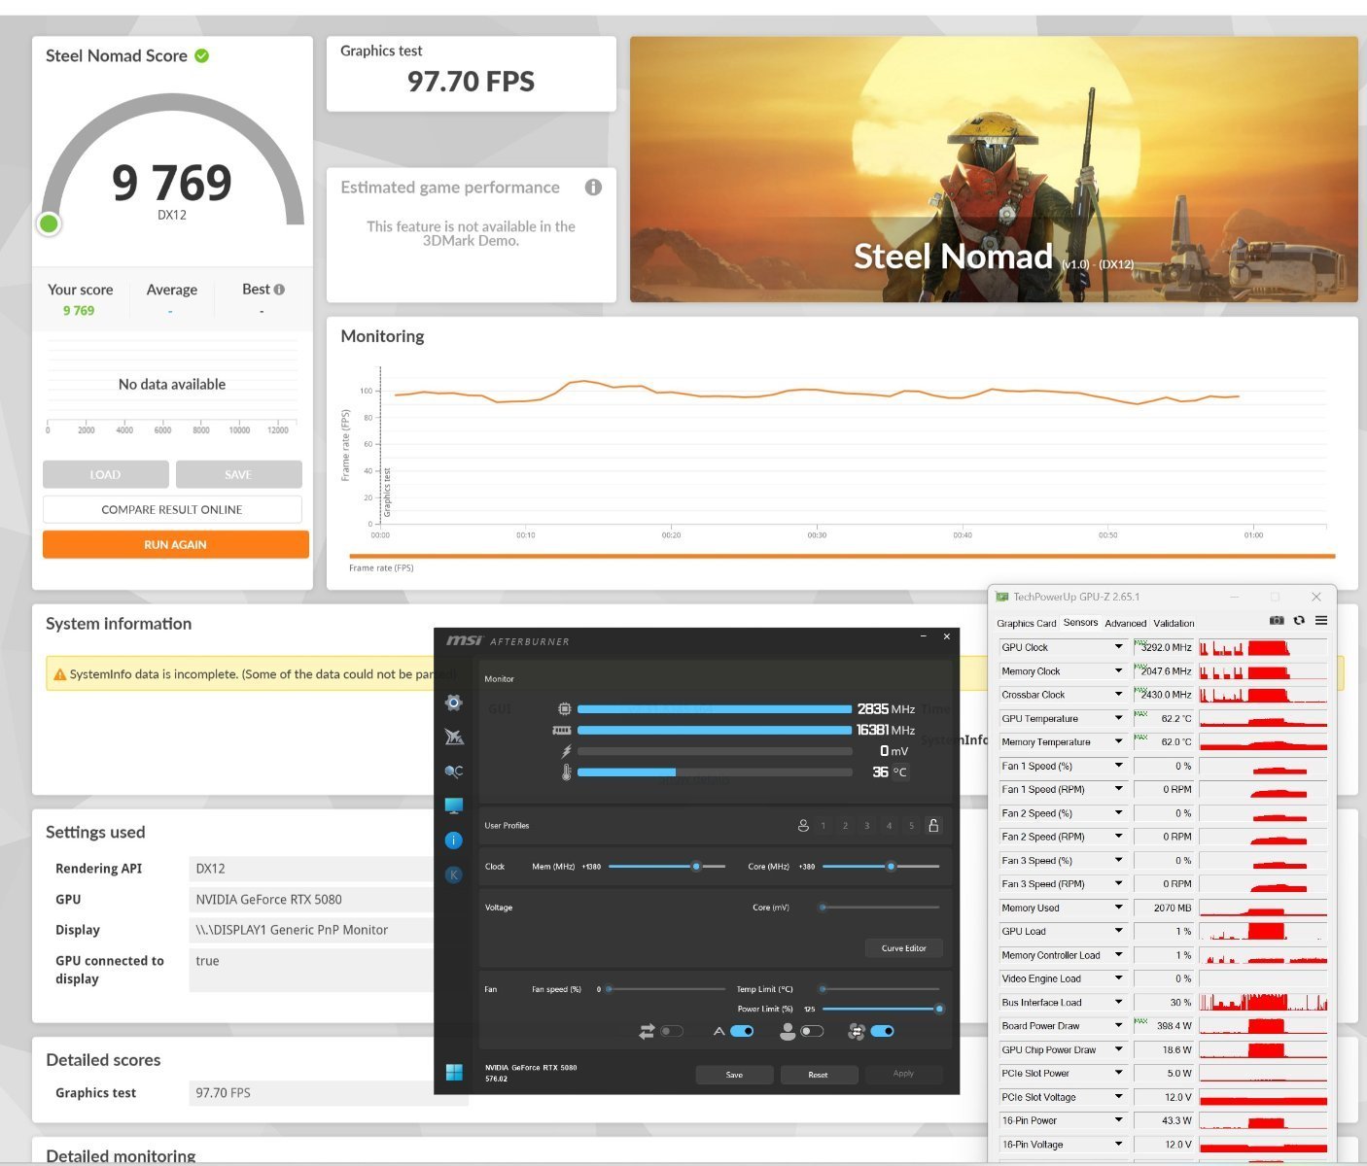Click Save in Afterburner
The width and height of the screenshot is (1367, 1166).
coord(734,1075)
